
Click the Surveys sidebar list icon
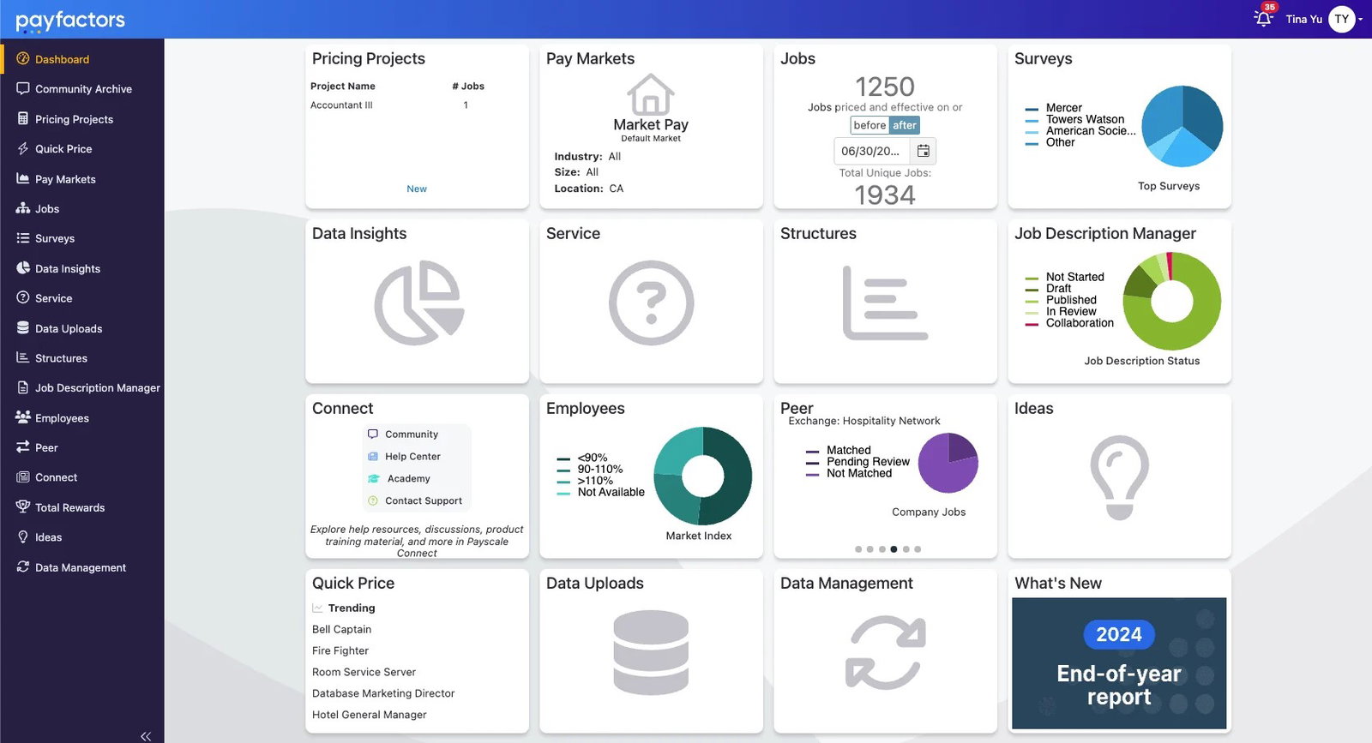pyautogui.click(x=23, y=238)
